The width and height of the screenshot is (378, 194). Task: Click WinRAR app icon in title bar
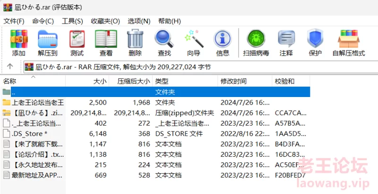pyautogui.click(x=8, y=7)
